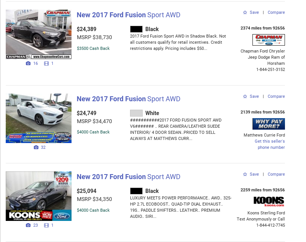306x242 pixels.
Task: Compare the Matthews Currie Ford Fusion listing
Action: (x=276, y=96)
